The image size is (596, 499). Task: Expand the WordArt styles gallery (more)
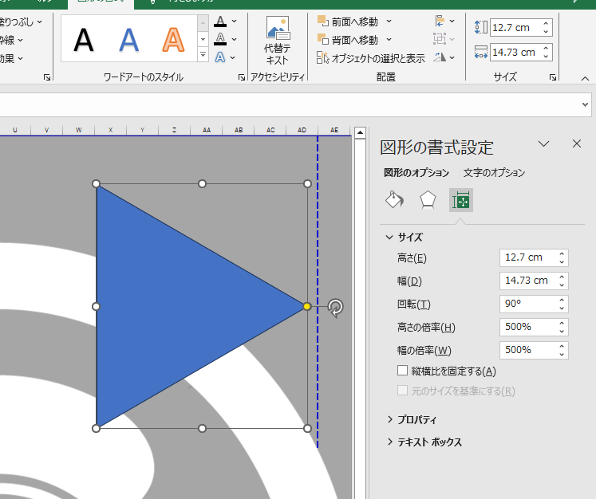click(203, 55)
